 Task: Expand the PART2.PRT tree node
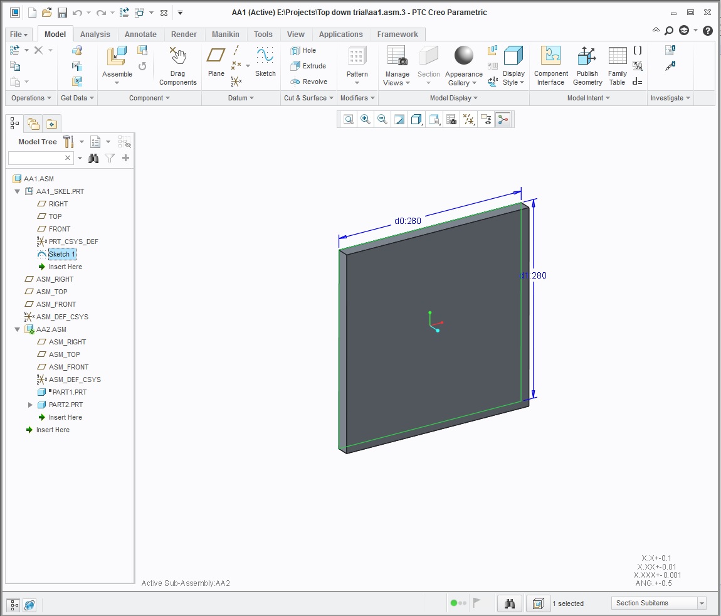pos(30,405)
